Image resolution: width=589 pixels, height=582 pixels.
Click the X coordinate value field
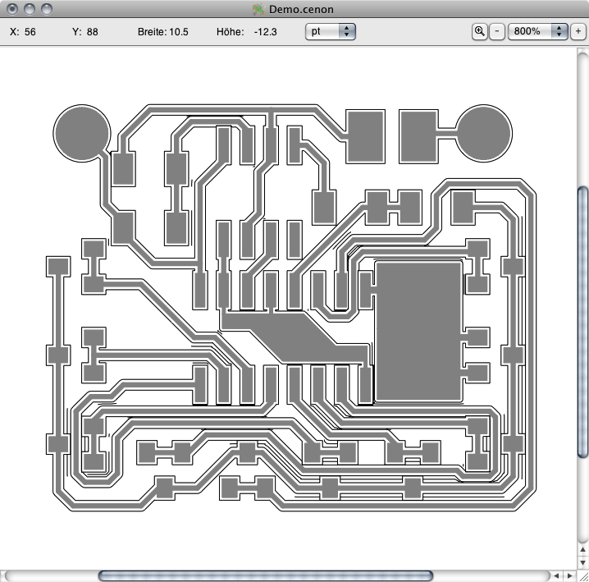click(x=30, y=31)
